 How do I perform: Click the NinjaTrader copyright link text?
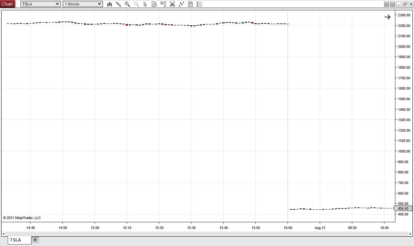tap(21, 218)
